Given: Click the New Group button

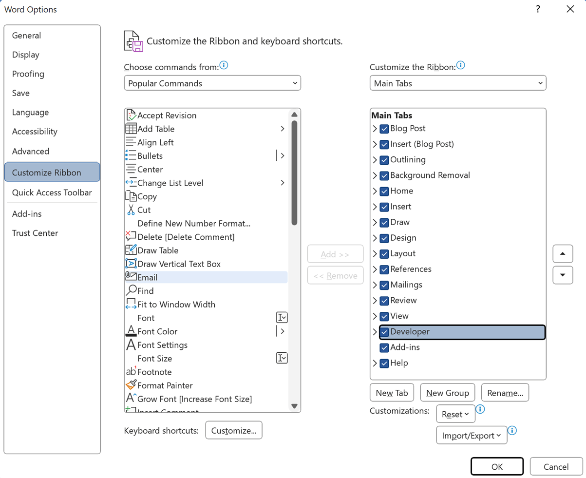Looking at the screenshot, I should [x=448, y=393].
